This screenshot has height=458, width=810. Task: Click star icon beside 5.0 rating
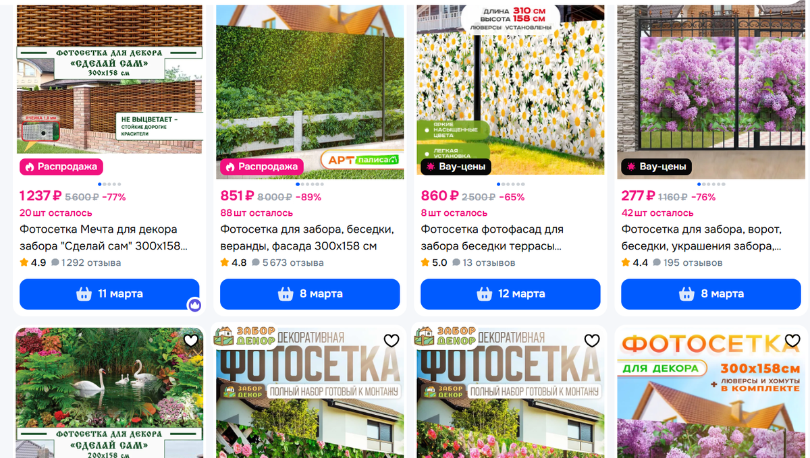coord(425,262)
